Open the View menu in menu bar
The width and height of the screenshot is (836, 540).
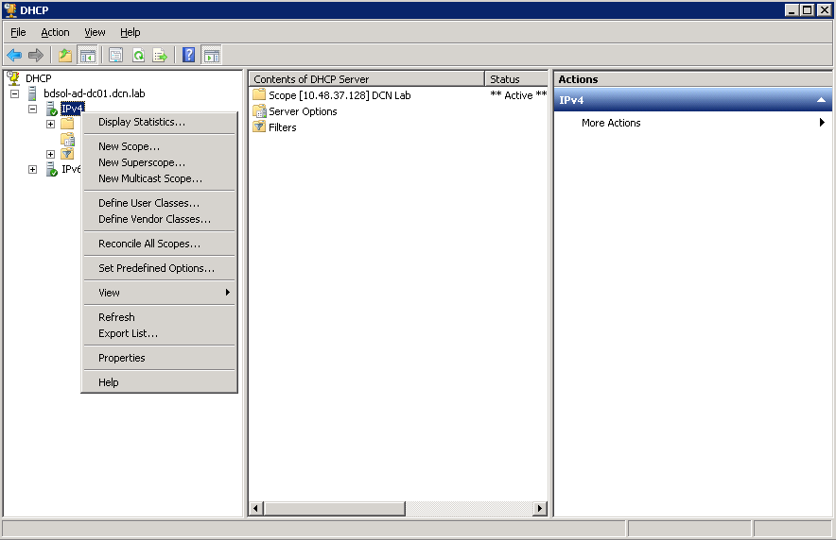(95, 32)
